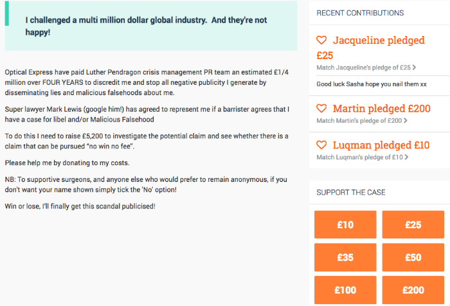450x306 pixels.
Task: Click the Jacqueline pledged £25 heading
Action: 370,48
